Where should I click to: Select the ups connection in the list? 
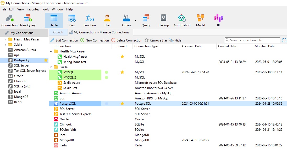tap(168, 98)
